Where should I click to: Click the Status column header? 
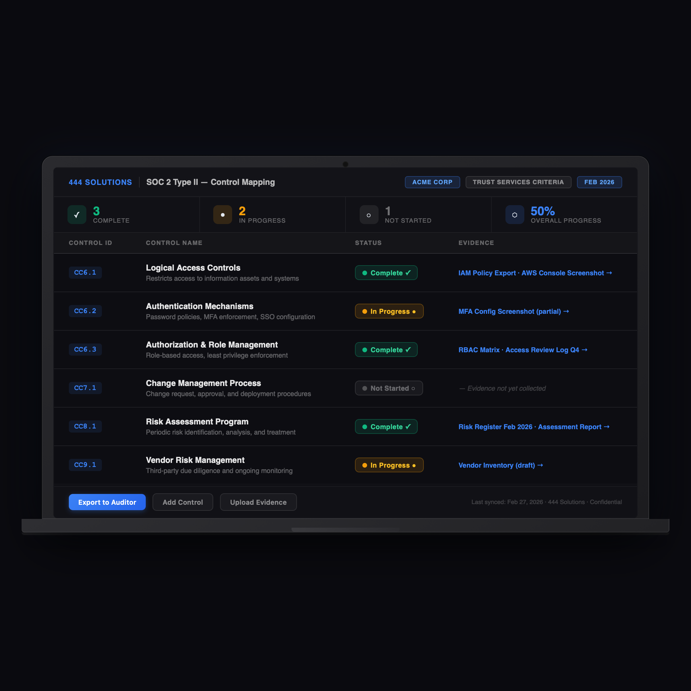point(368,243)
